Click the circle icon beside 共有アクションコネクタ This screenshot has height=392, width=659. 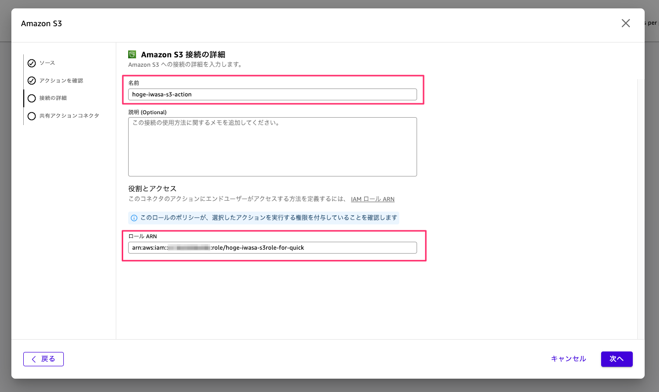click(x=32, y=116)
